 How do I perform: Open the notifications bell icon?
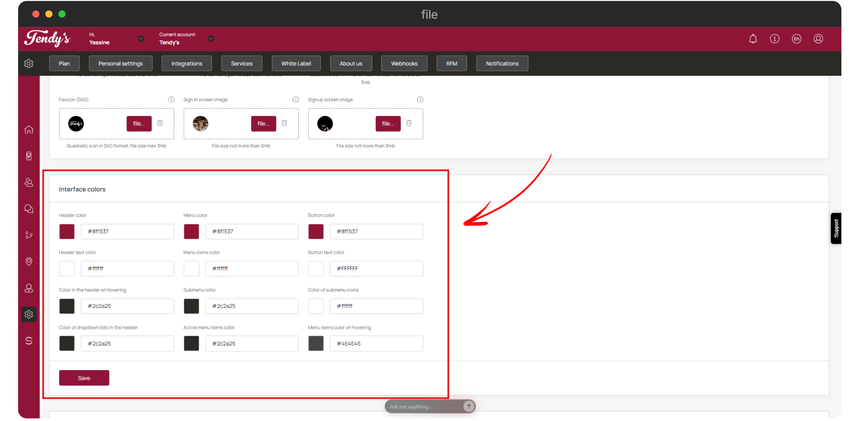tap(753, 39)
